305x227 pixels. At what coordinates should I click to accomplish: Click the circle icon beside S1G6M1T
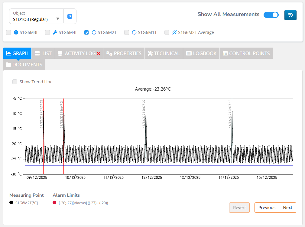coord(134,32)
